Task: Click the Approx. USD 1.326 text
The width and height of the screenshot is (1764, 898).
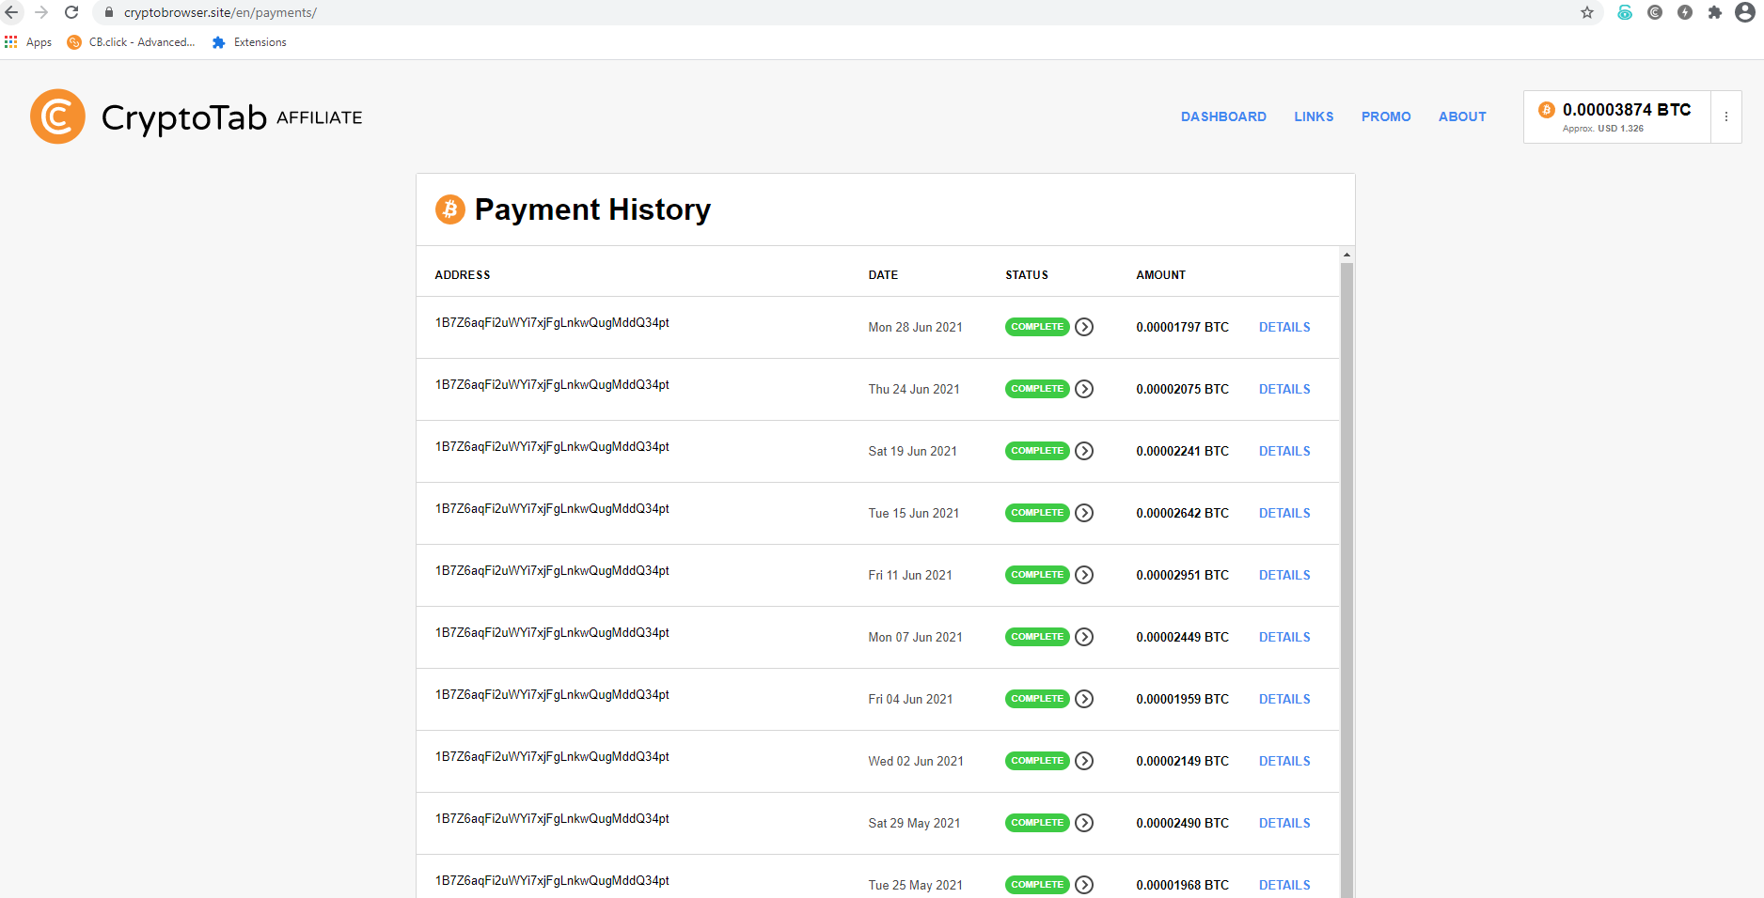Action: point(1603,129)
